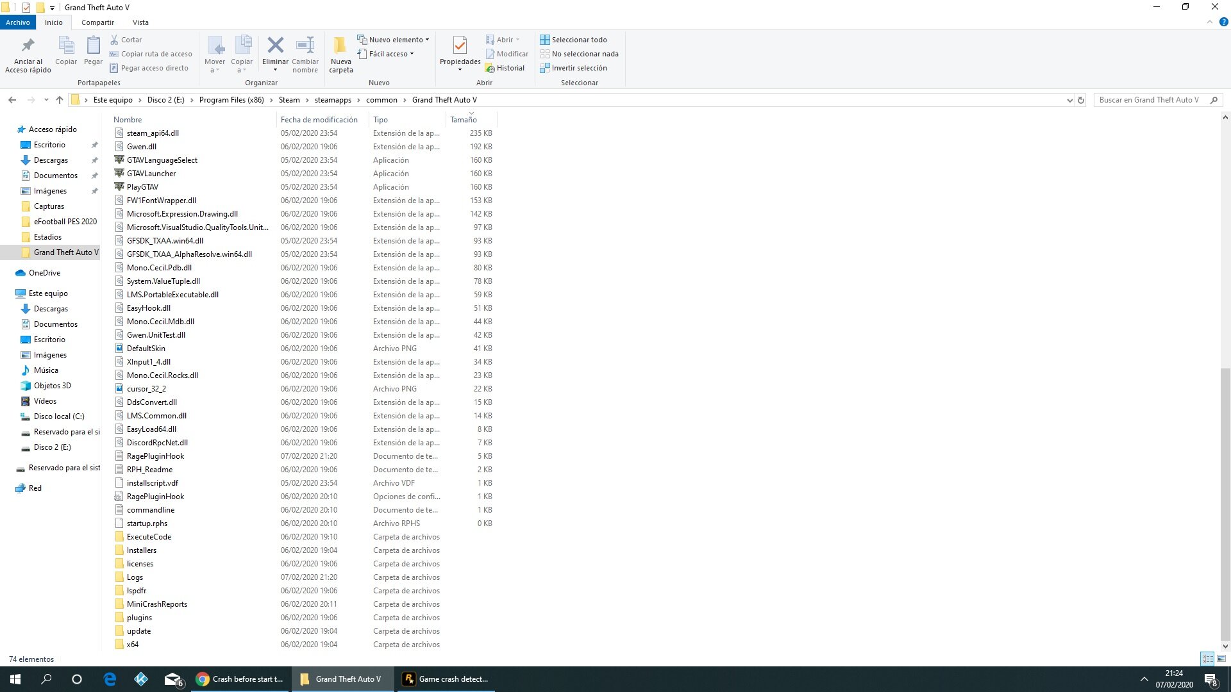Click Anclar al Acceso rápido pin icon
Viewport: 1231px width, 692px height.
(28, 45)
